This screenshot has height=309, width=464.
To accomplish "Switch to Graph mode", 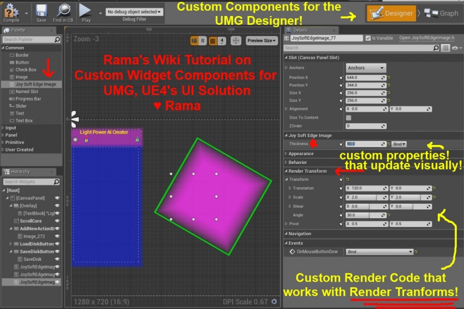I will pyautogui.click(x=441, y=13).
